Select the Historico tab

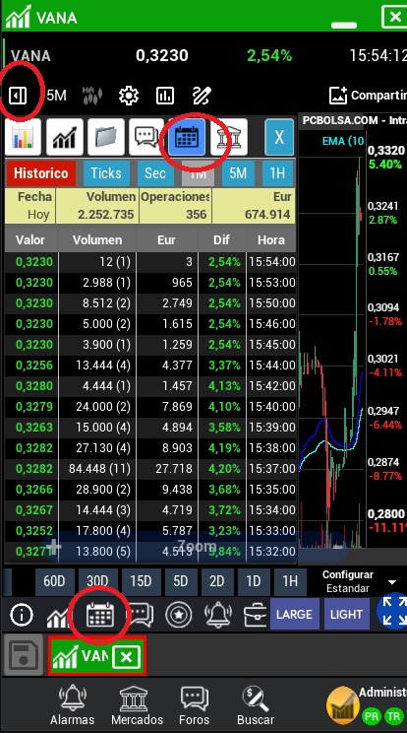click(40, 173)
